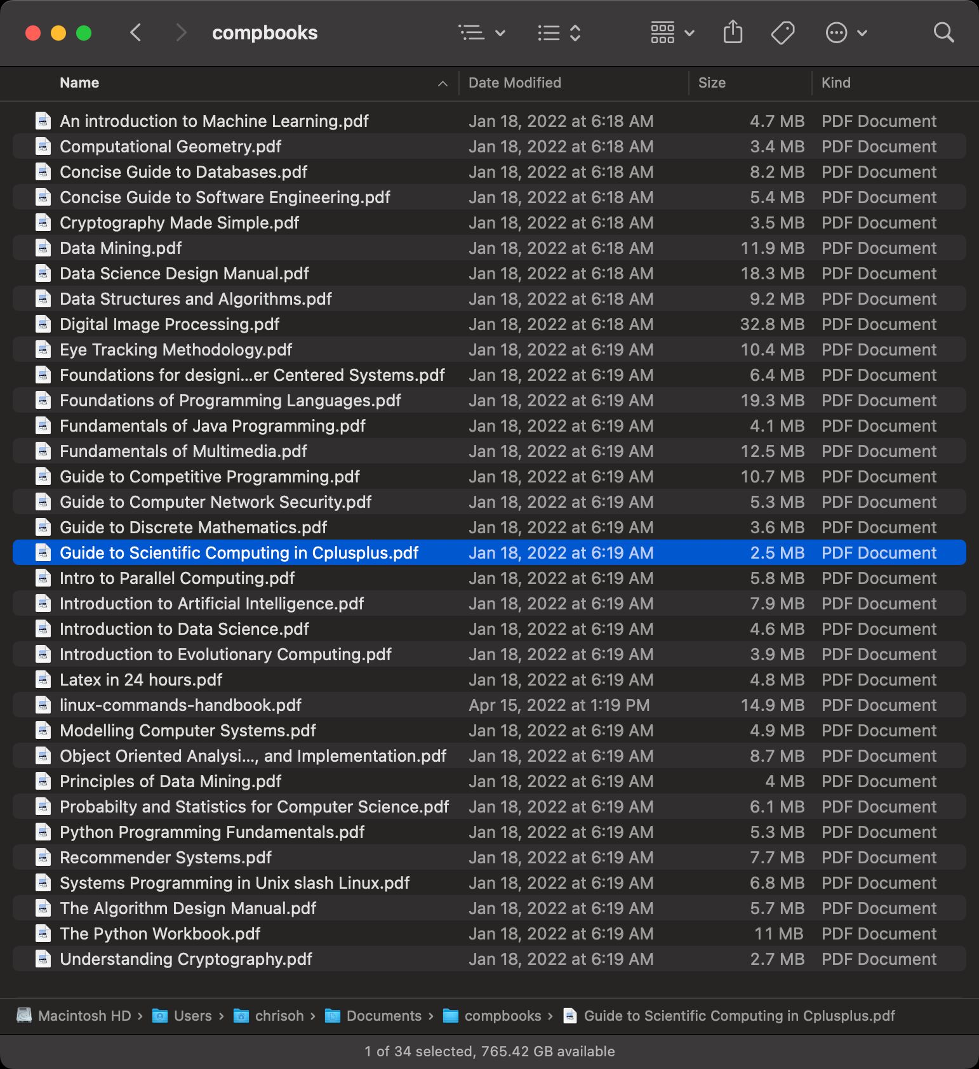Click PDF icon of Digital Image Processing.pdf
The width and height of the screenshot is (979, 1069).
pyautogui.click(x=43, y=324)
